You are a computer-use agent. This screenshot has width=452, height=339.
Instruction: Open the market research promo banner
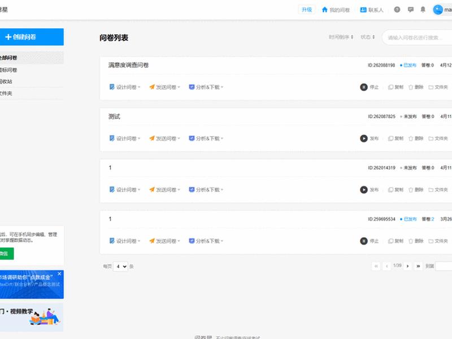click(x=32, y=284)
